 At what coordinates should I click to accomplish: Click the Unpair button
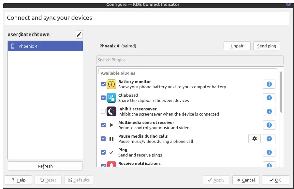pyautogui.click(x=237, y=46)
